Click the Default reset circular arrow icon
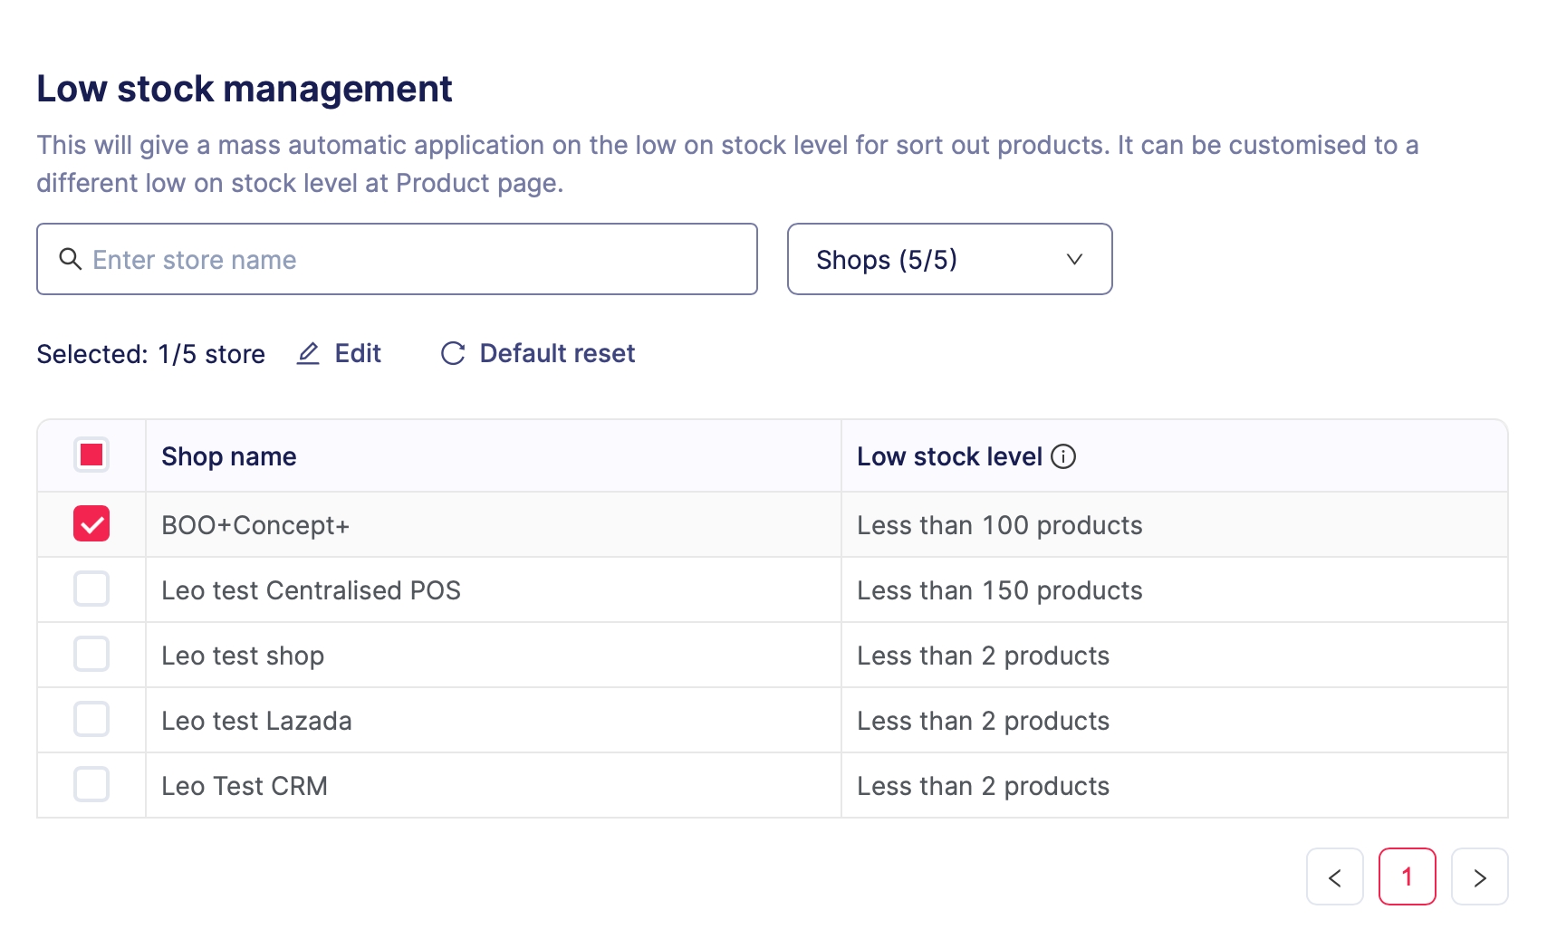 coord(453,353)
